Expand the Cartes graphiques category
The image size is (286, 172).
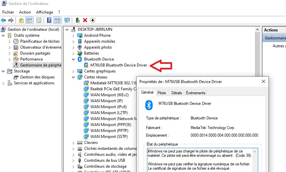point(73,71)
